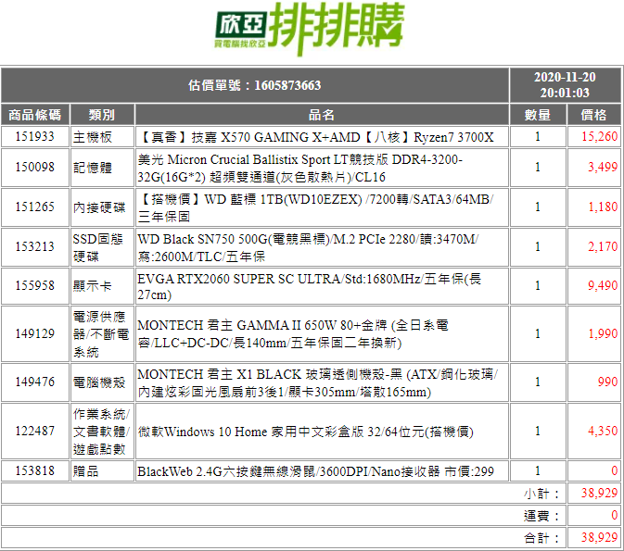Click the 欣亞排排購 logo
624x551 pixels.
(x=310, y=29)
